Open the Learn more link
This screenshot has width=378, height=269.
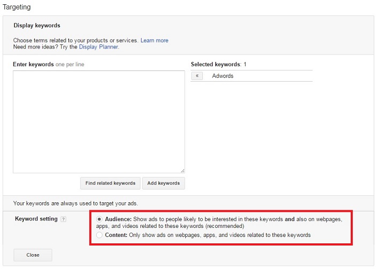tap(154, 41)
